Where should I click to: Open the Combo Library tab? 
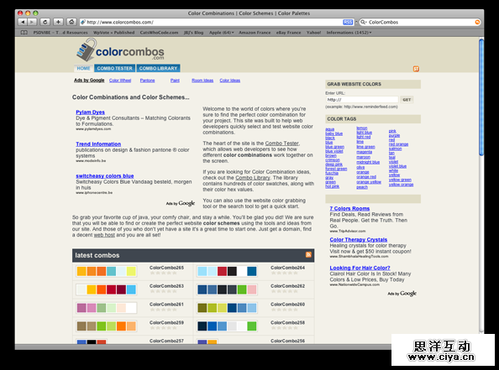(158, 68)
